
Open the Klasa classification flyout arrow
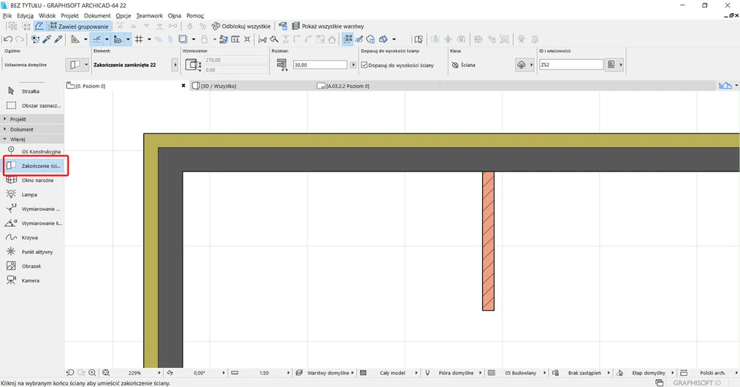click(x=532, y=65)
